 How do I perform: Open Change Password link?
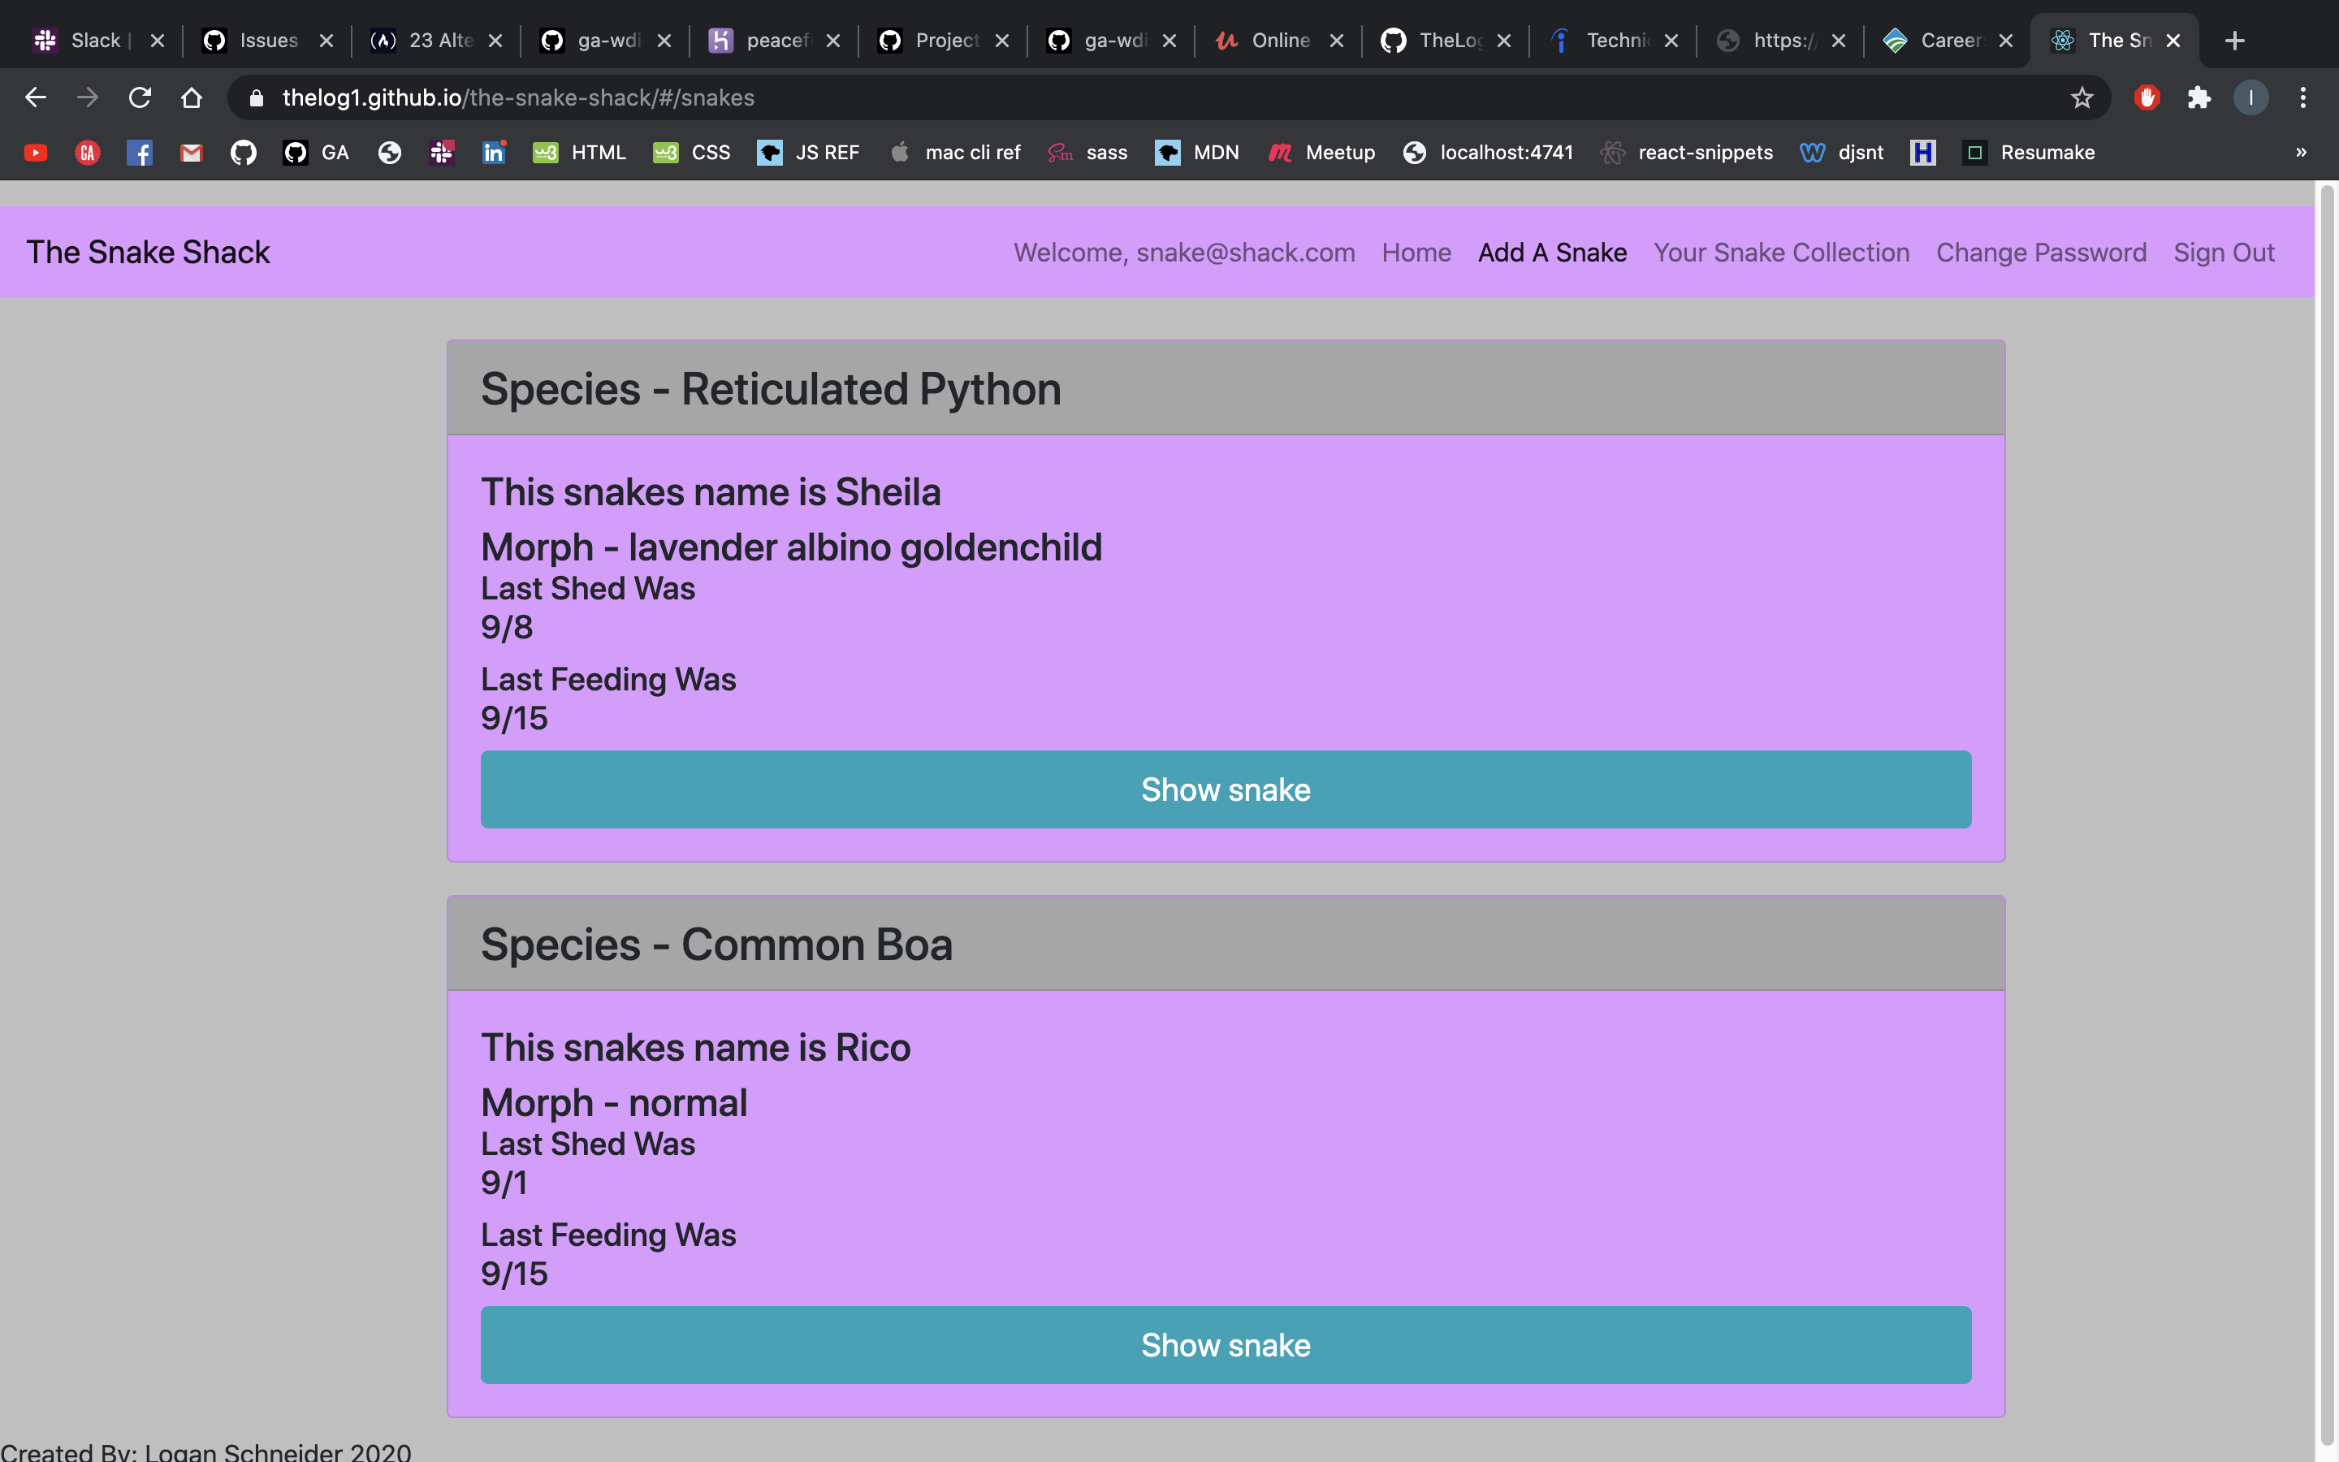pyautogui.click(x=2041, y=253)
